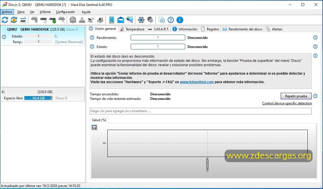Click the camera screenshot capture icon
The height and width of the screenshot is (189, 323).
(161, 20)
